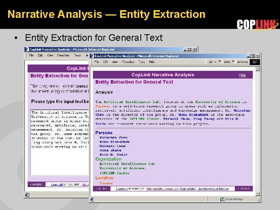The width and height of the screenshot is (280, 210).
Task: Click the Help link in purple header
Action: click(x=242, y=75)
